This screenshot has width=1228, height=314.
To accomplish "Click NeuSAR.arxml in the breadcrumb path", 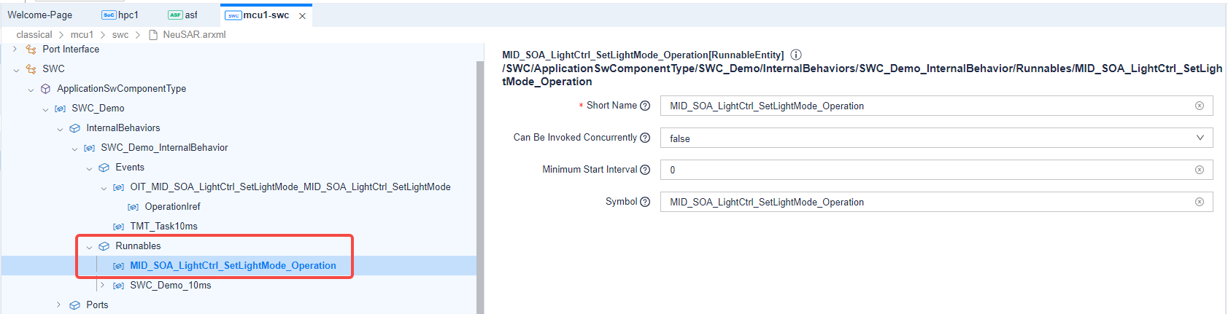I will point(193,35).
